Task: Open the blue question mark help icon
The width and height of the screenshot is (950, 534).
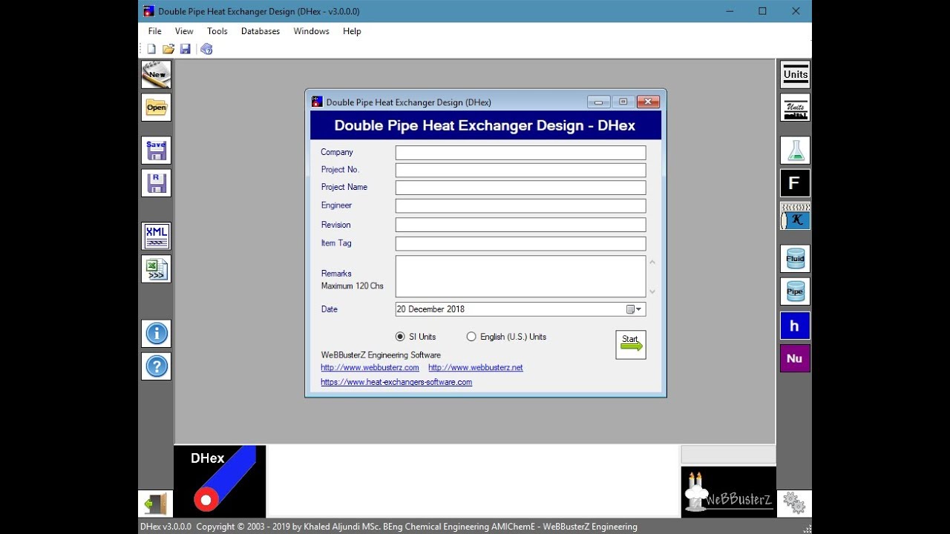Action: 157,366
